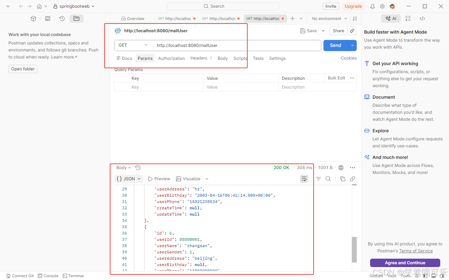This screenshot has height=280, width=449.
Task: Open response more options ellipsis
Action: [353, 168]
